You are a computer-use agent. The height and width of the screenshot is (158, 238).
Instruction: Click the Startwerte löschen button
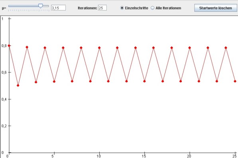click(216, 8)
